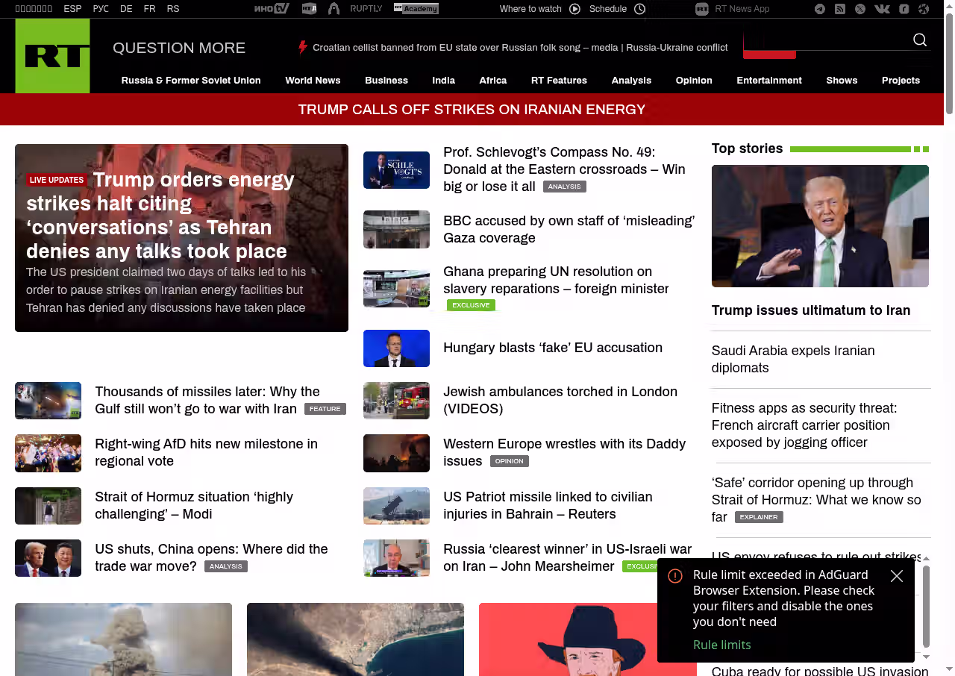Click the RT logo in the header

(x=52, y=56)
